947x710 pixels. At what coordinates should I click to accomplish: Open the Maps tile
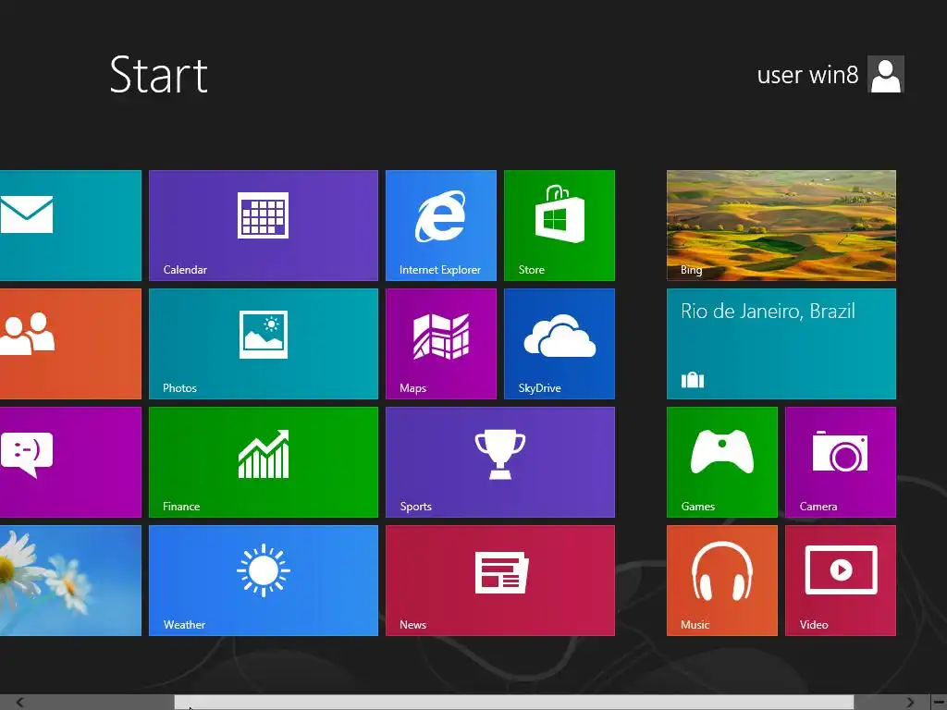441,344
